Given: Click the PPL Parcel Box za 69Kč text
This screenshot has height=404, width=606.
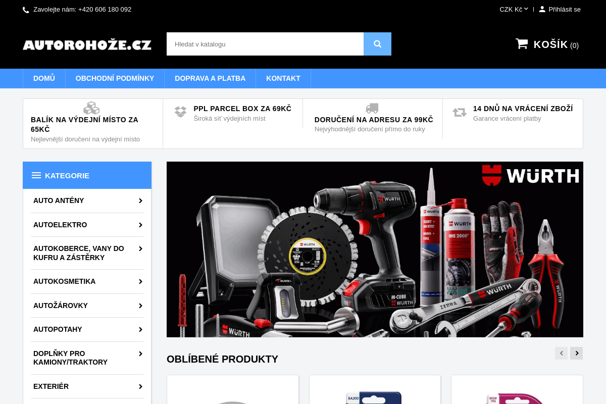Looking at the screenshot, I should pos(242,109).
